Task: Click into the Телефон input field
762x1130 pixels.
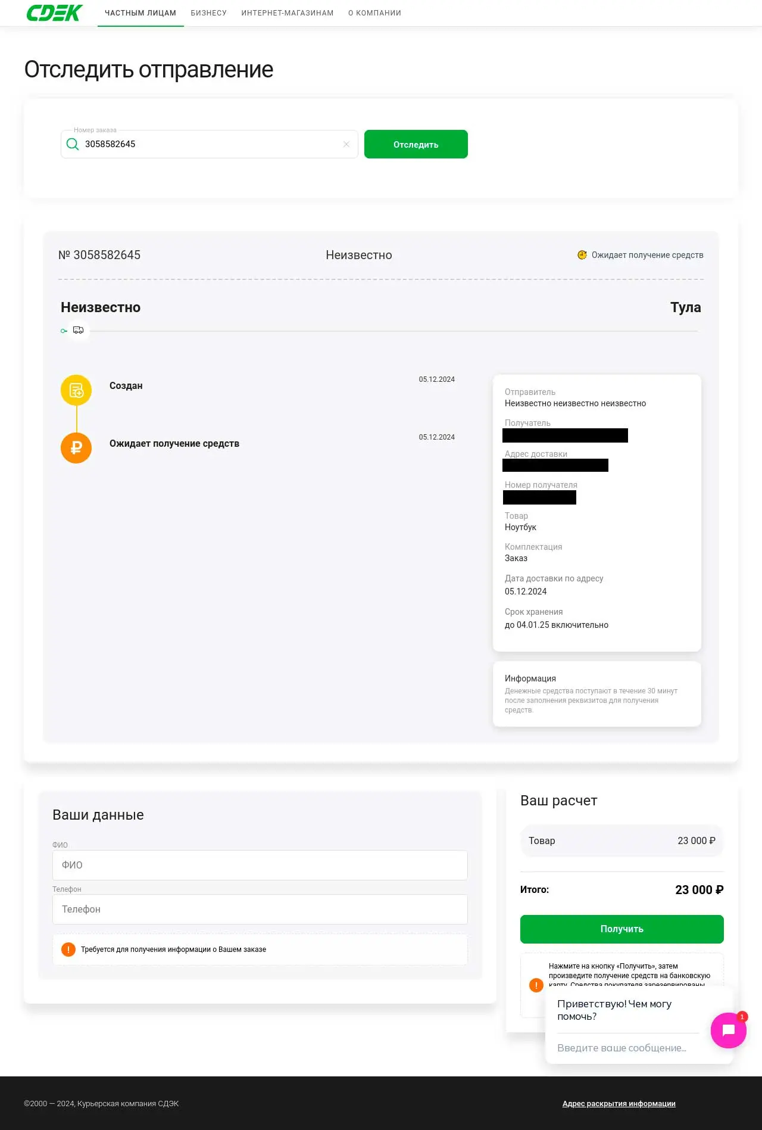Action: pyautogui.click(x=260, y=909)
